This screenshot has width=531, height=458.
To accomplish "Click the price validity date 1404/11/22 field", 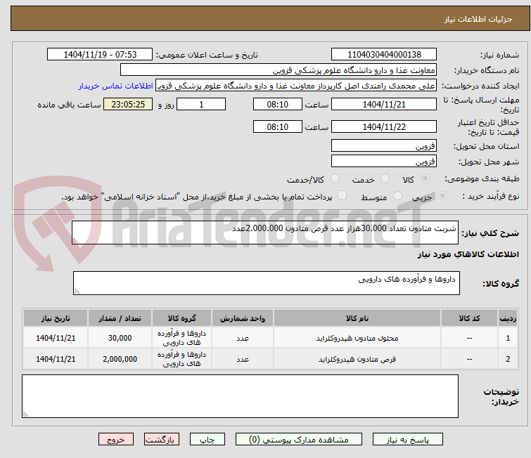I will click(x=384, y=126).
